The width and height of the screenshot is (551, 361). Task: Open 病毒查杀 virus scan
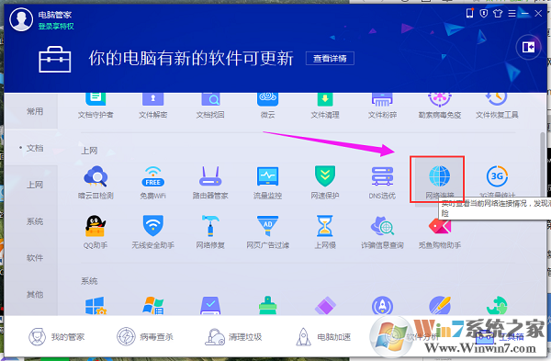pos(145,337)
